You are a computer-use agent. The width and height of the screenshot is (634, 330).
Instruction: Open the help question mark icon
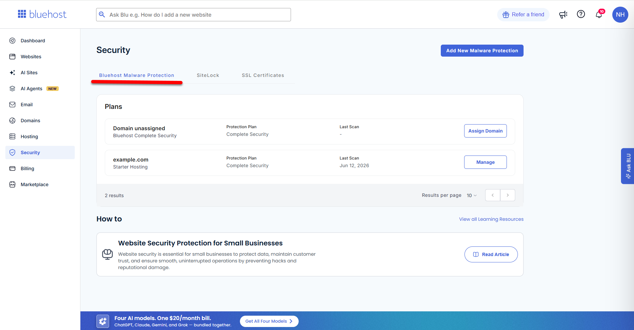coord(581,14)
